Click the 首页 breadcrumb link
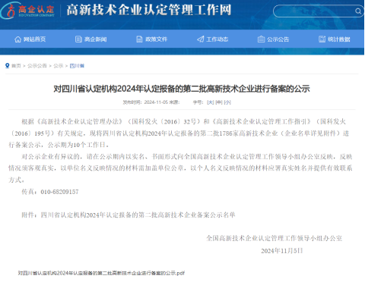 pyautogui.click(x=16, y=66)
